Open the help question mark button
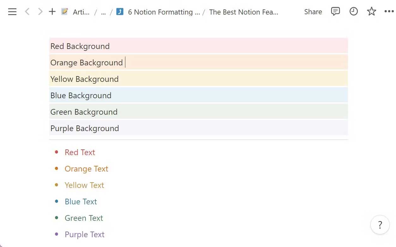This screenshot has width=396, height=247. tap(380, 225)
